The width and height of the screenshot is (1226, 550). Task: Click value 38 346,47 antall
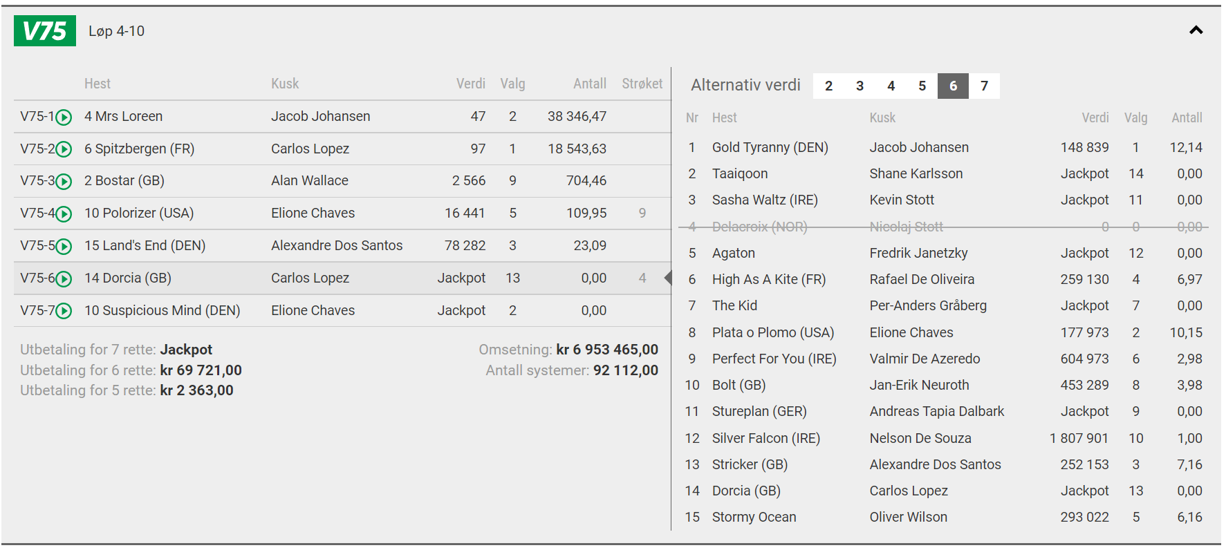tap(577, 116)
